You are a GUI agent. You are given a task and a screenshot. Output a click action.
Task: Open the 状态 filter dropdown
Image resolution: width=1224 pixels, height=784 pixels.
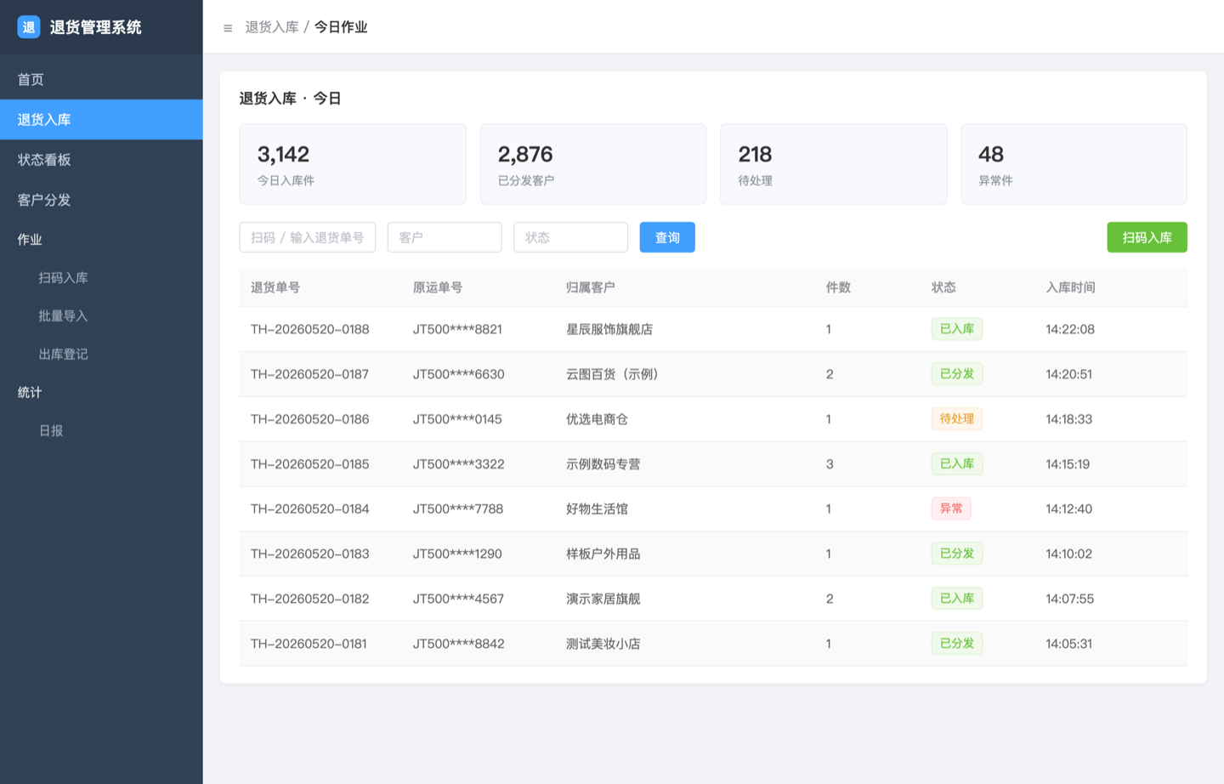click(570, 237)
